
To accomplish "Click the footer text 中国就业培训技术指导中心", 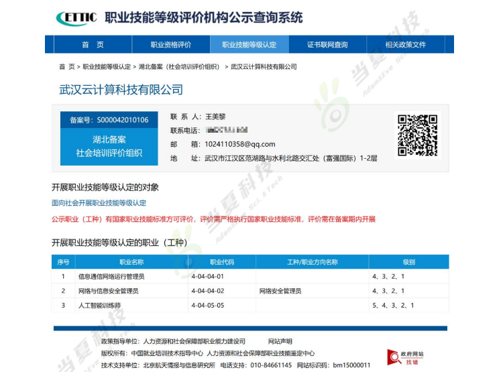I will (167, 353).
